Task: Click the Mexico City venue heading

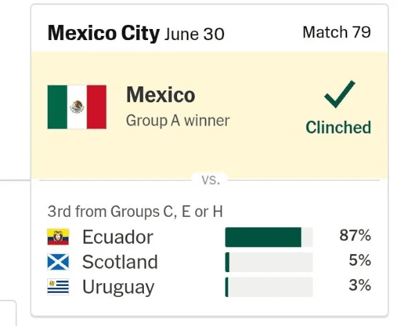Action: pos(104,33)
